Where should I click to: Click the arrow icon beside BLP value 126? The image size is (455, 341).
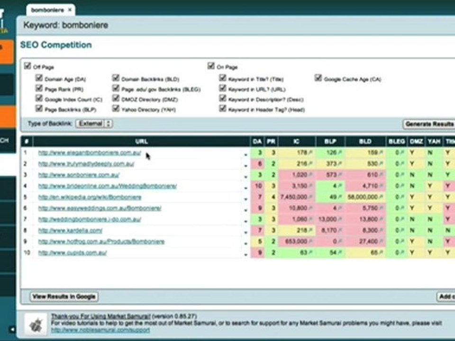click(x=339, y=153)
